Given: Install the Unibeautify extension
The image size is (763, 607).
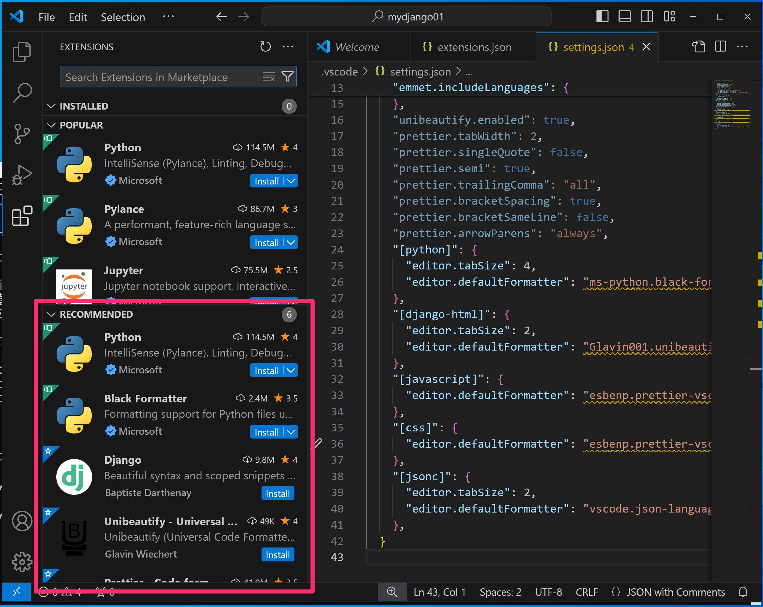Looking at the screenshot, I should tap(278, 555).
